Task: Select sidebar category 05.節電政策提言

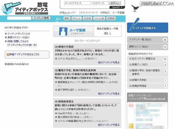Action: (147, 86)
